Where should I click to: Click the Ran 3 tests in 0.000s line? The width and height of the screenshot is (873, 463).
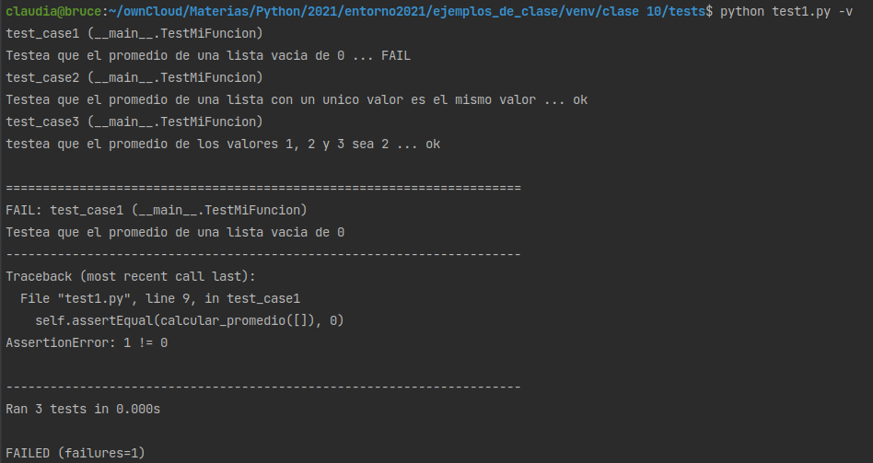coord(83,409)
